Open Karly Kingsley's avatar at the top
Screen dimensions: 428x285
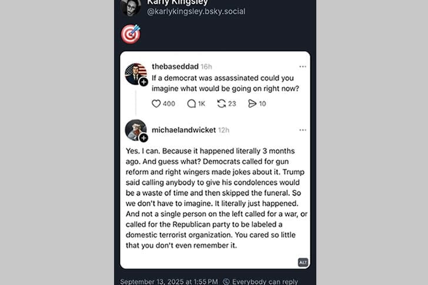130,6
